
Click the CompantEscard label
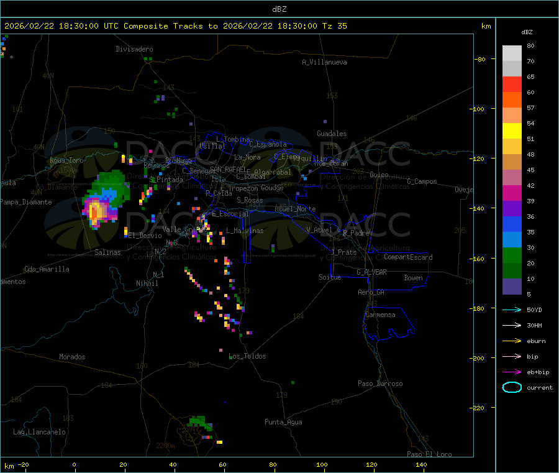(x=409, y=257)
